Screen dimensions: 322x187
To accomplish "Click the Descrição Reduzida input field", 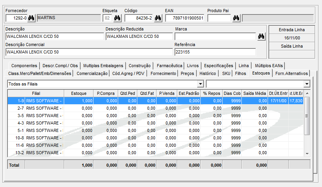I will pyautogui.click(x=139, y=36).
